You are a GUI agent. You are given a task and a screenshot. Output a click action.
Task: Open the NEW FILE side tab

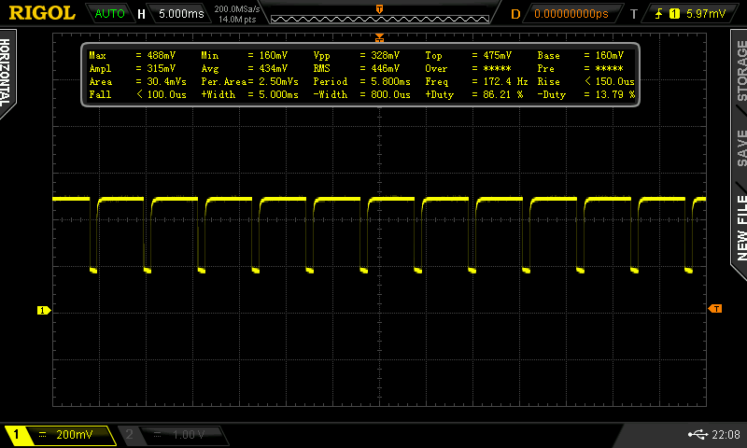pyautogui.click(x=741, y=228)
